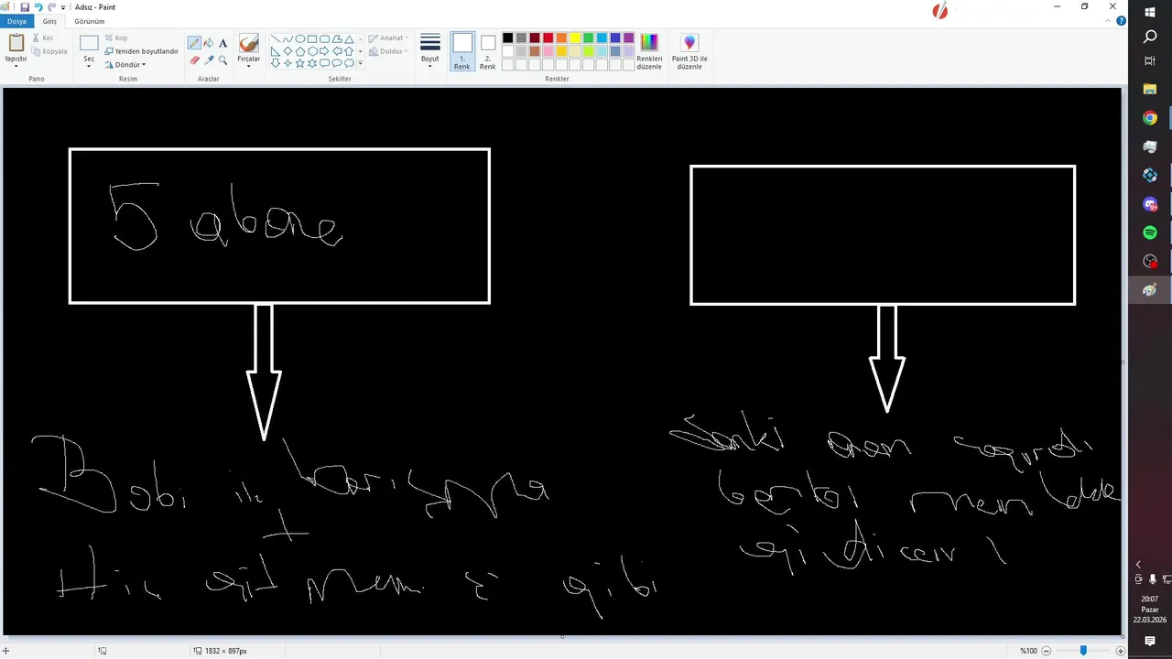This screenshot has height=659, width=1172.
Task: Open the Dosya file menu
Action: [16, 21]
